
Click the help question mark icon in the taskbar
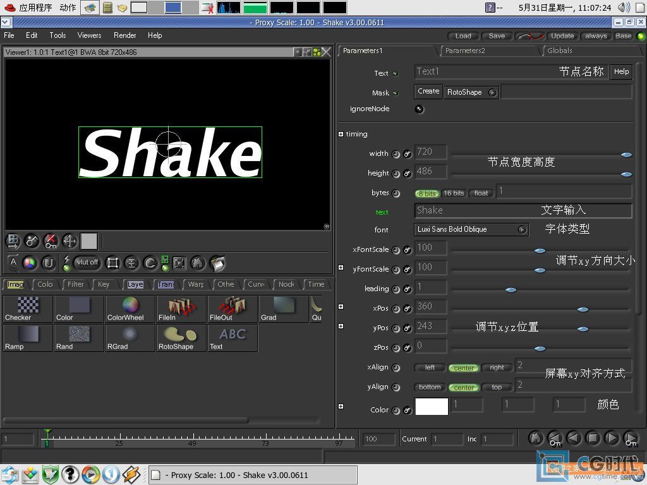pyautogui.click(x=70, y=475)
